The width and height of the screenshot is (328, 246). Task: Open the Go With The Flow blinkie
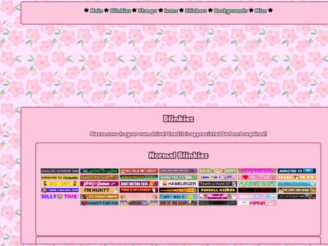296,183
